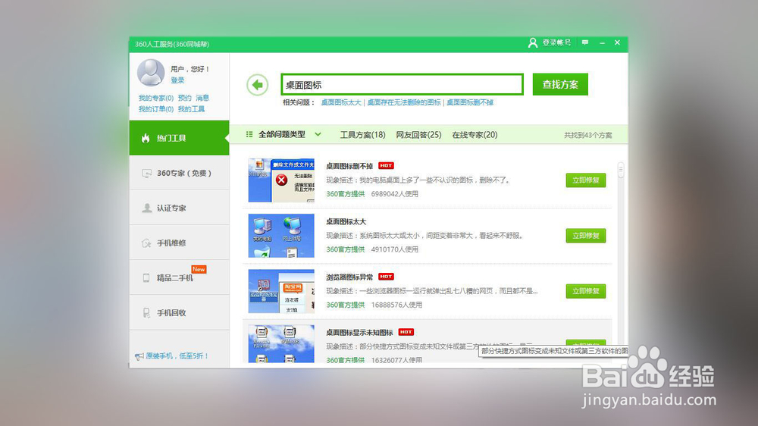Click the 查找方案 search button

point(560,85)
